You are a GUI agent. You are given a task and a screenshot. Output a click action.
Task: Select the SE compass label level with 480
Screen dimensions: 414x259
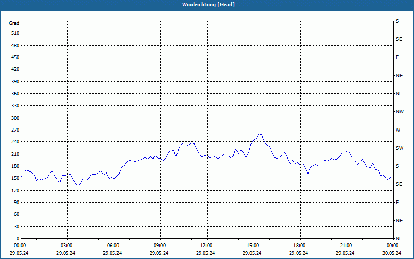(x=399, y=39)
